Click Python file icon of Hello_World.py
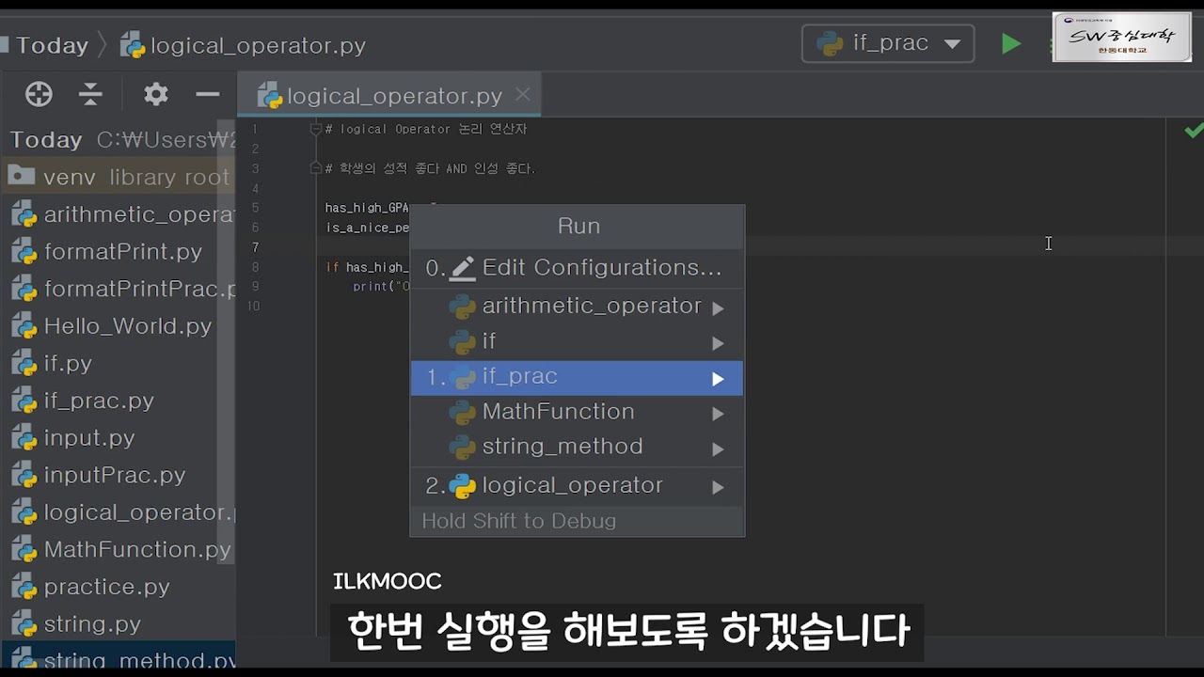1204x677 pixels. [x=24, y=326]
